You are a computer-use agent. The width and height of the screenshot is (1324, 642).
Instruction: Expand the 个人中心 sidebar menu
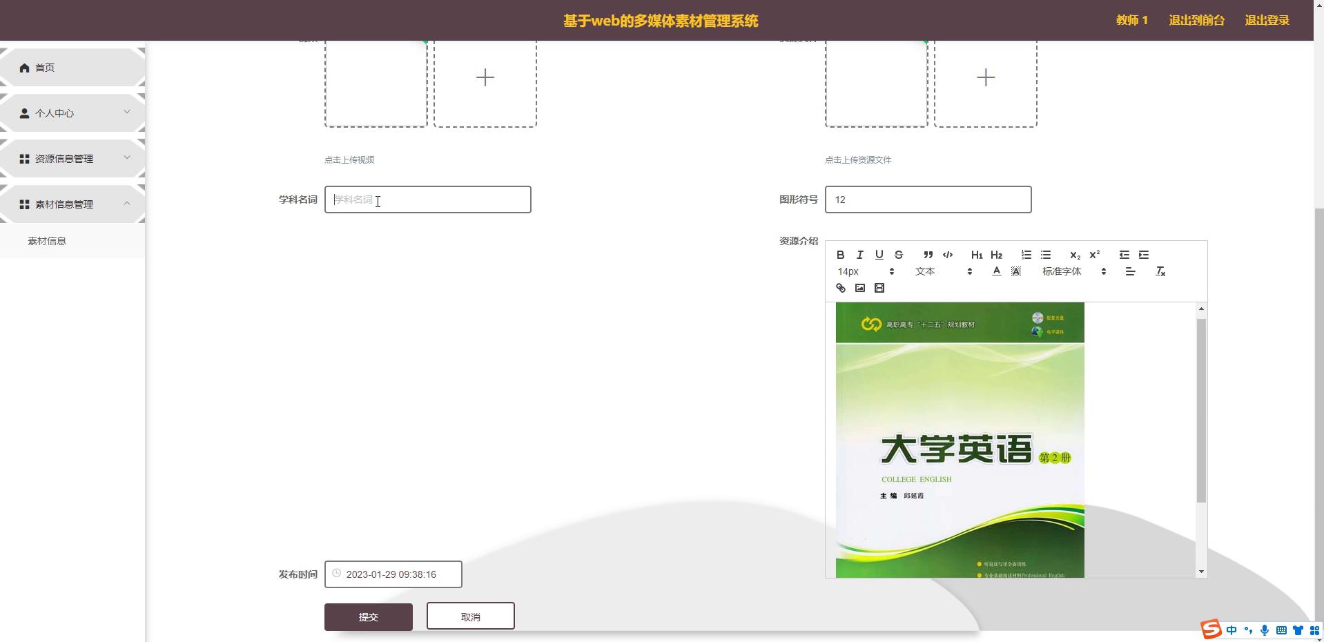pyautogui.click(x=72, y=113)
